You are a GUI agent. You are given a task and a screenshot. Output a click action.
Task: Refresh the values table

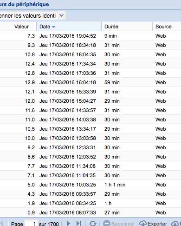(x=93, y=223)
